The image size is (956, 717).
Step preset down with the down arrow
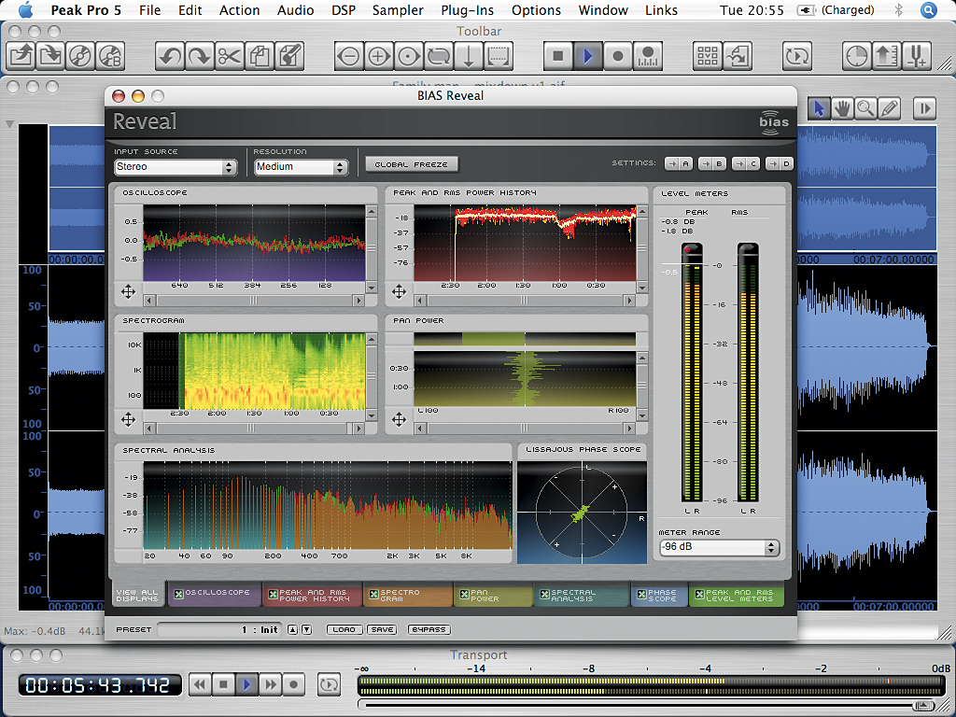coord(306,630)
